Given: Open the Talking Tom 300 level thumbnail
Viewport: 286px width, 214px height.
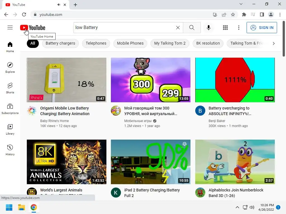Looking at the screenshot, I should (x=151, y=80).
